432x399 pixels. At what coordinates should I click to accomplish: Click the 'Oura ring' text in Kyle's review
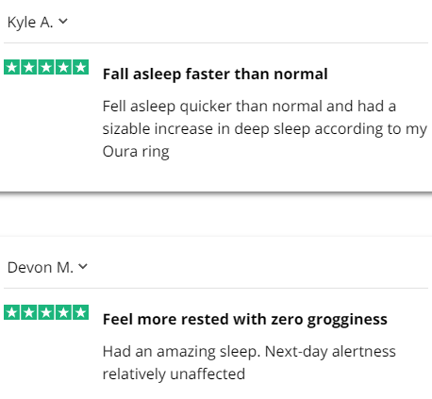(x=136, y=152)
